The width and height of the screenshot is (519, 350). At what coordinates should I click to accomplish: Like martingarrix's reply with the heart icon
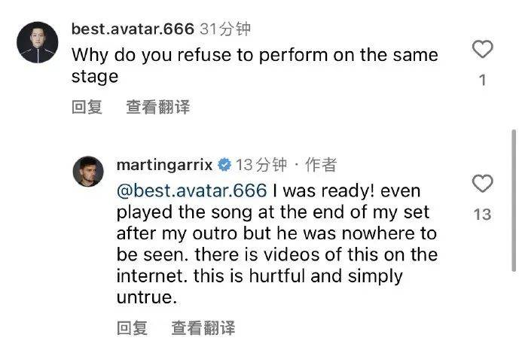pyautogui.click(x=482, y=184)
